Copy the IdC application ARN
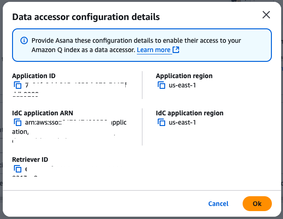This screenshot has height=219, width=283. point(18,122)
